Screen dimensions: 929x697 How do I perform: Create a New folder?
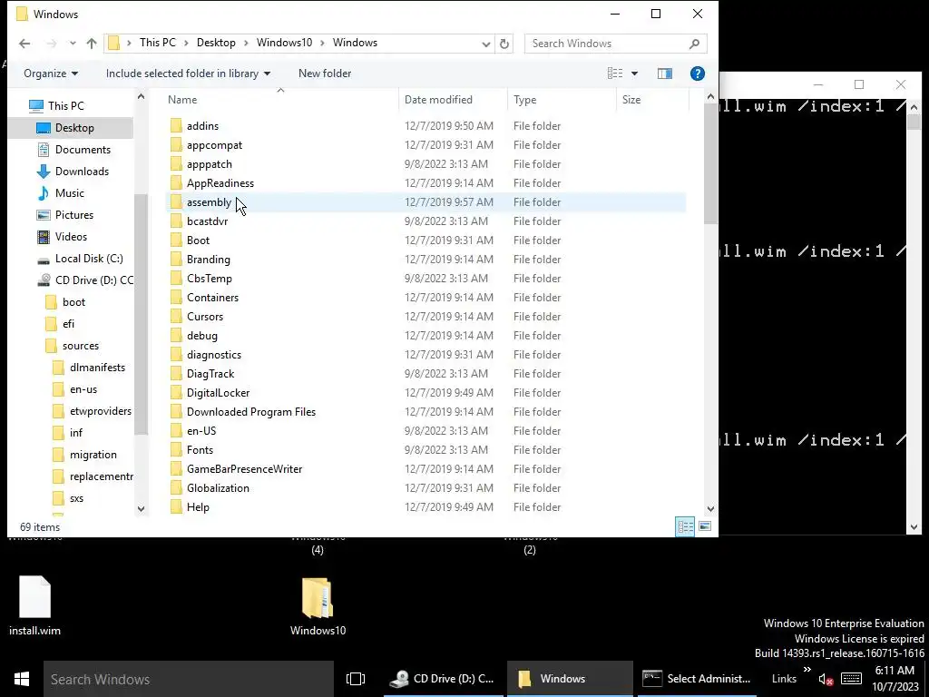pos(325,74)
